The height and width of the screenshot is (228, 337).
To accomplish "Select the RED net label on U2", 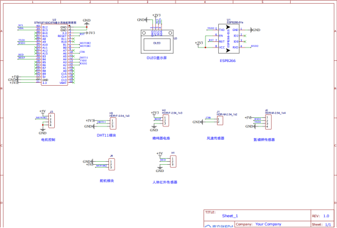I will pos(21,55).
